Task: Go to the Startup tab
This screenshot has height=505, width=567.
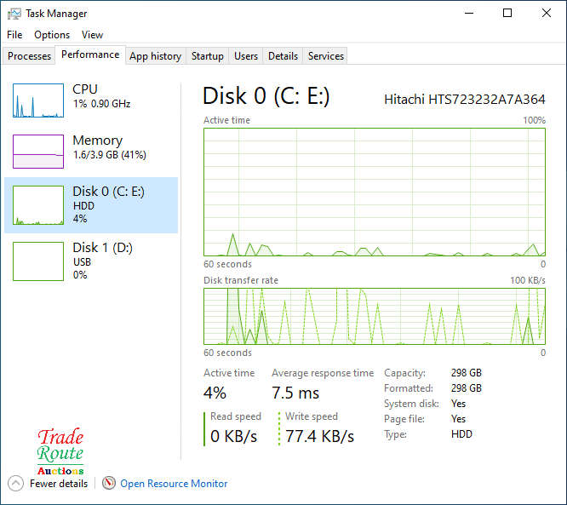Action: pos(208,56)
